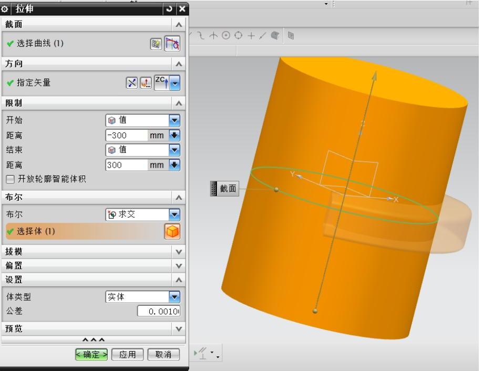Screen dimensions: 483x371
Task: Open the top toolbar dropdown arrow
Action: tap(326, 4)
